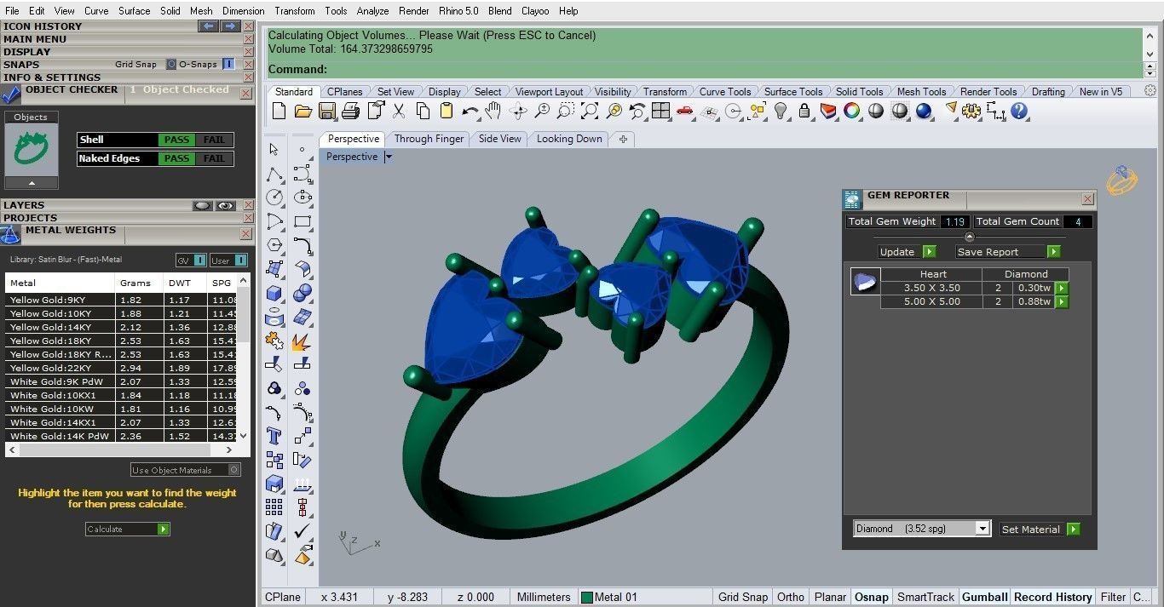Click the Undo arrow icon
Image resolution: width=1164 pixels, height=607 pixels.
470,111
